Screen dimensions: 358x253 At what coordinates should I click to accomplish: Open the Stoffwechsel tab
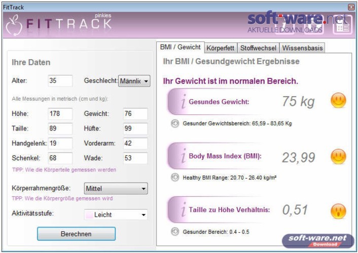click(x=258, y=48)
